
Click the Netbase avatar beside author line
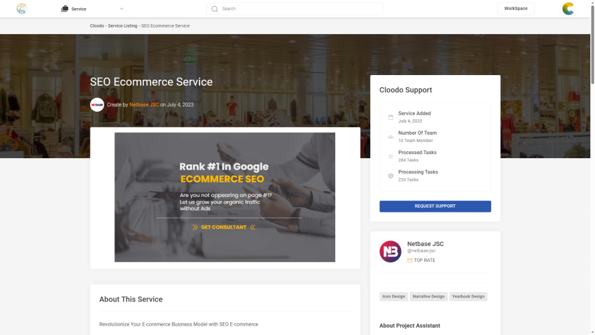[x=97, y=105]
